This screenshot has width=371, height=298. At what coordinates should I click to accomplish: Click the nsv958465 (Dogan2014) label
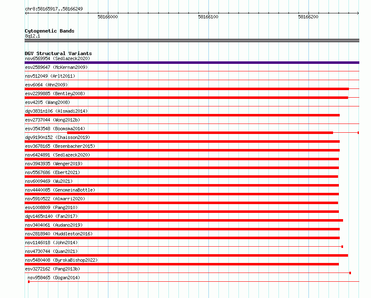coord(54,278)
